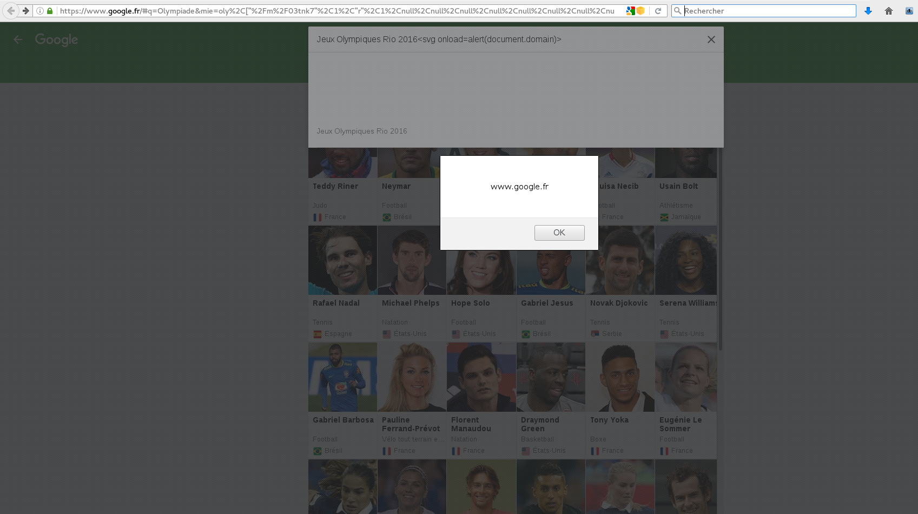Viewport: 918px width, 514px height.
Task: Focus the Rechercher search field
Action: click(768, 11)
